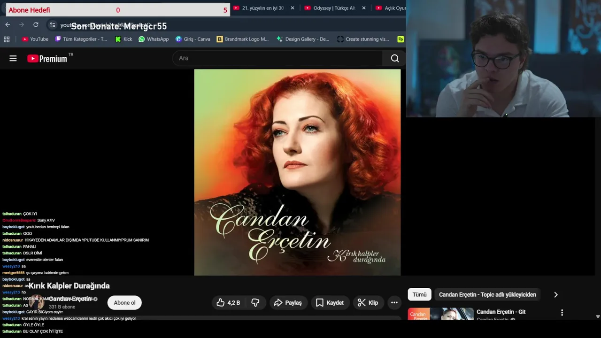Focus the Ara search field
The height and width of the screenshot is (338, 601).
coord(278,58)
